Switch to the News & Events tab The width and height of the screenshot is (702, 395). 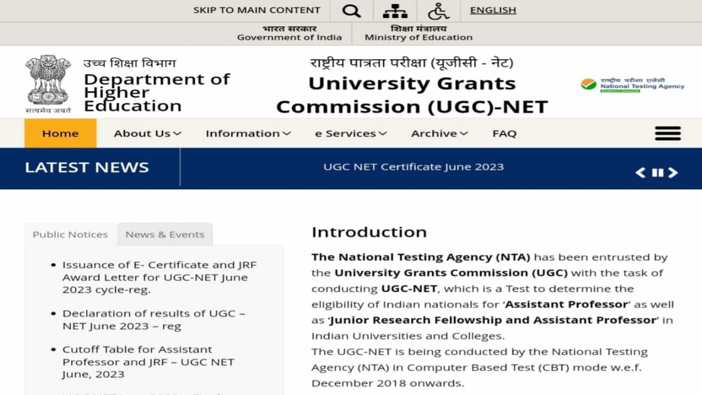pyautogui.click(x=165, y=234)
